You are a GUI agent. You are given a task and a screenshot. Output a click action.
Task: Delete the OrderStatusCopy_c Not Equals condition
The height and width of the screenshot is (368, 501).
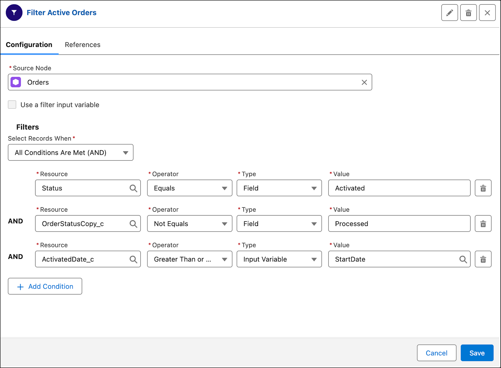tap(483, 224)
